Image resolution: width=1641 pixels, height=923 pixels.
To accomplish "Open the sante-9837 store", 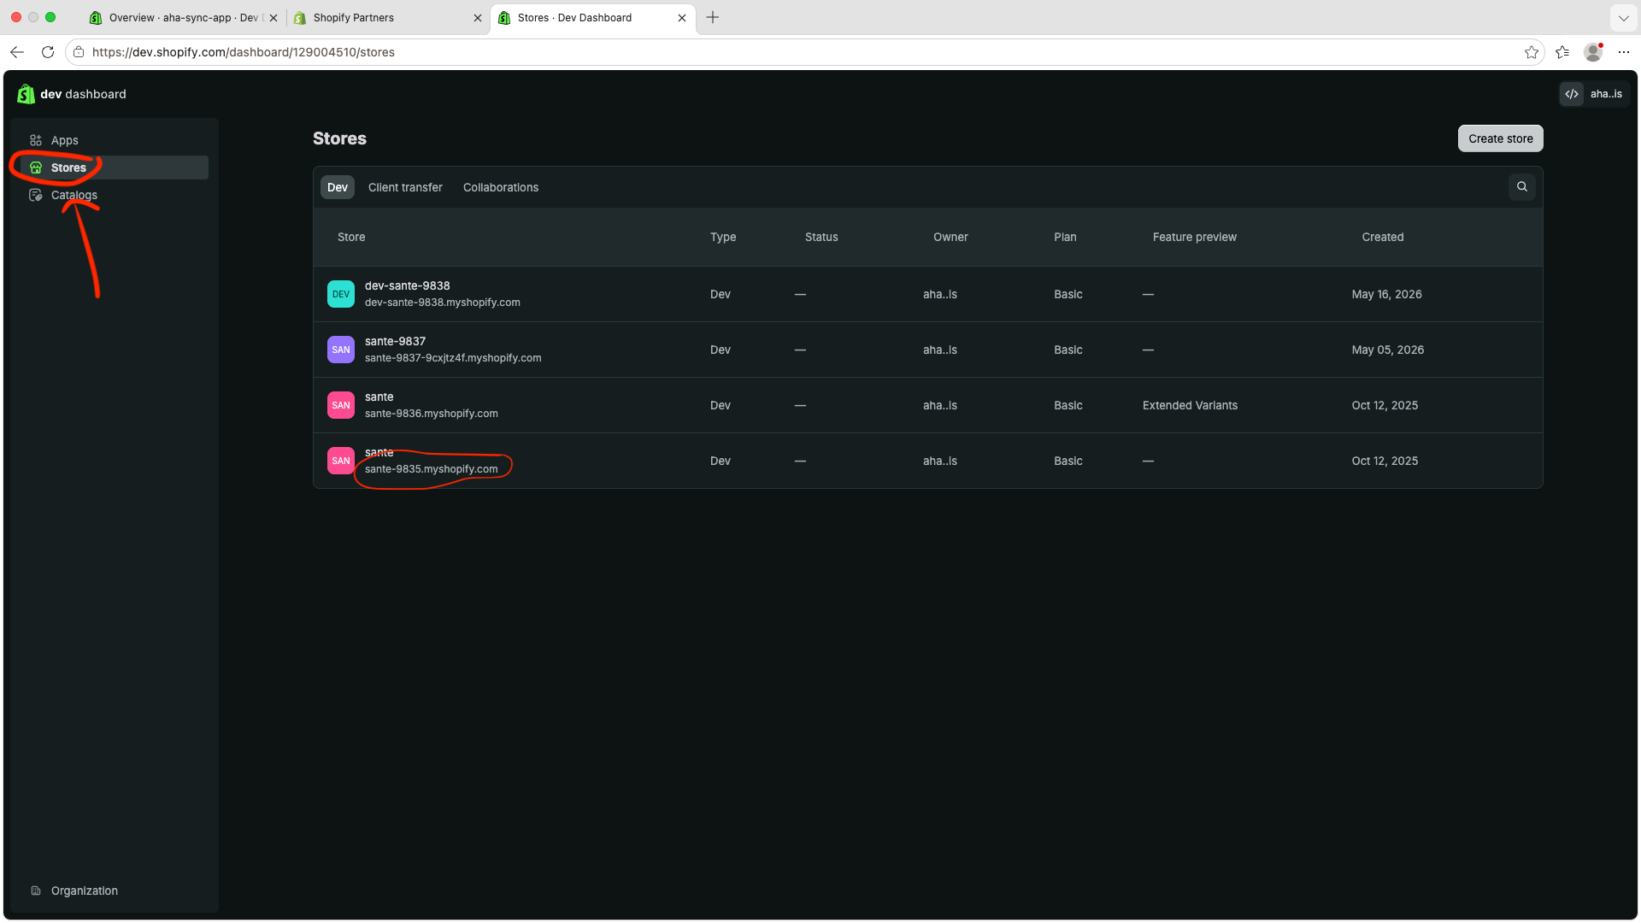I will 395,341.
